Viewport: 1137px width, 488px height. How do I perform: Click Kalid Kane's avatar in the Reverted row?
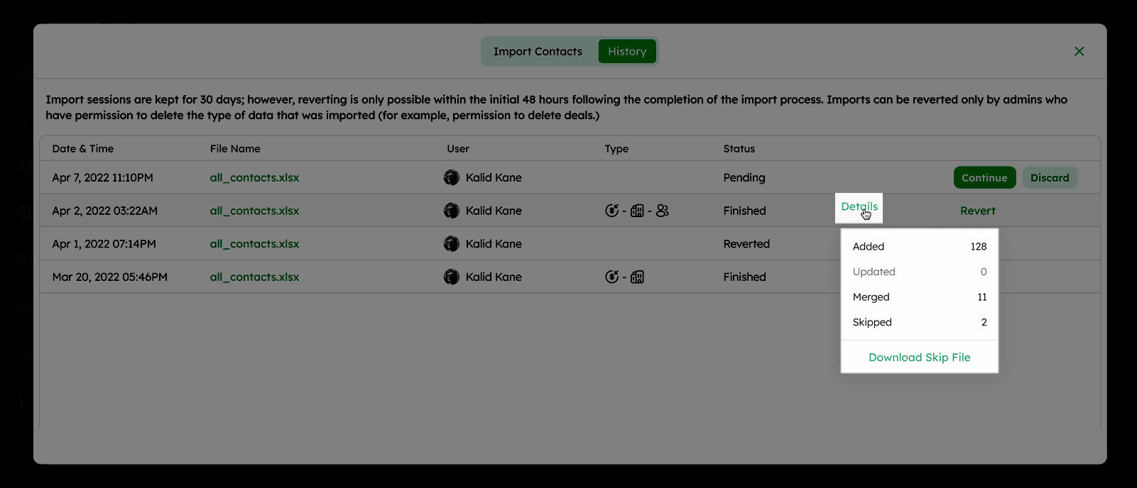452,244
